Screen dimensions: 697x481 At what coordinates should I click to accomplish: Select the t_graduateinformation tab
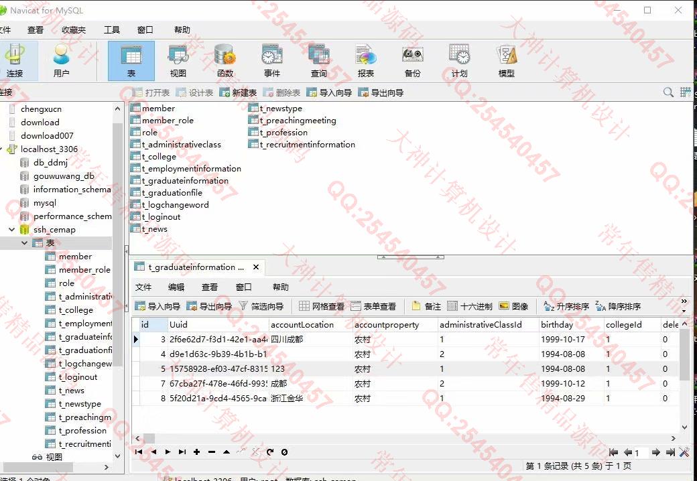pyautogui.click(x=196, y=267)
